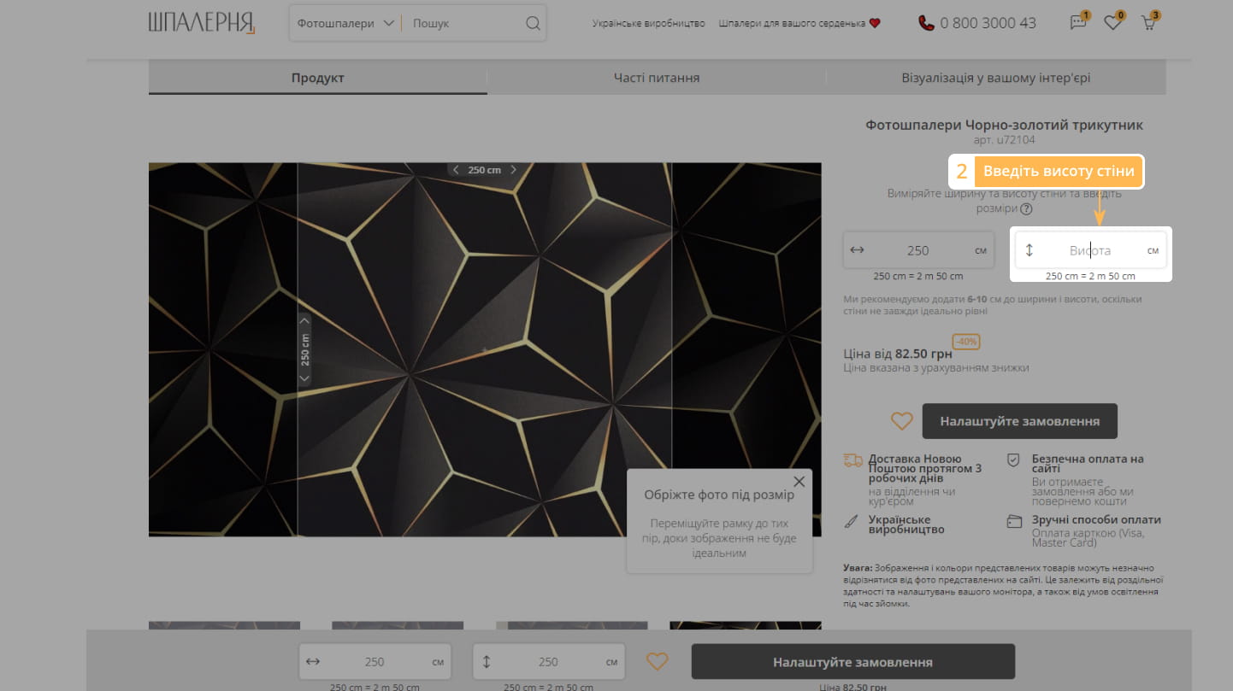This screenshot has width=1233, height=691.
Task: Close the crop photo tooltip
Action: pyautogui.click(x=799, y=482)
